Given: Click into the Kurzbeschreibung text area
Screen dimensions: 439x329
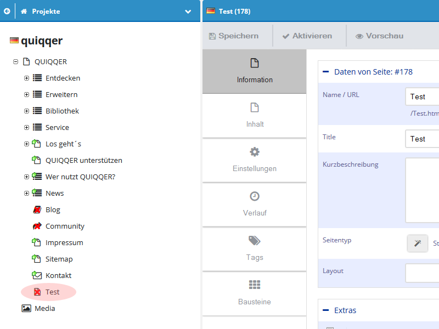Looking at the screenshot, I should [422, 190].
